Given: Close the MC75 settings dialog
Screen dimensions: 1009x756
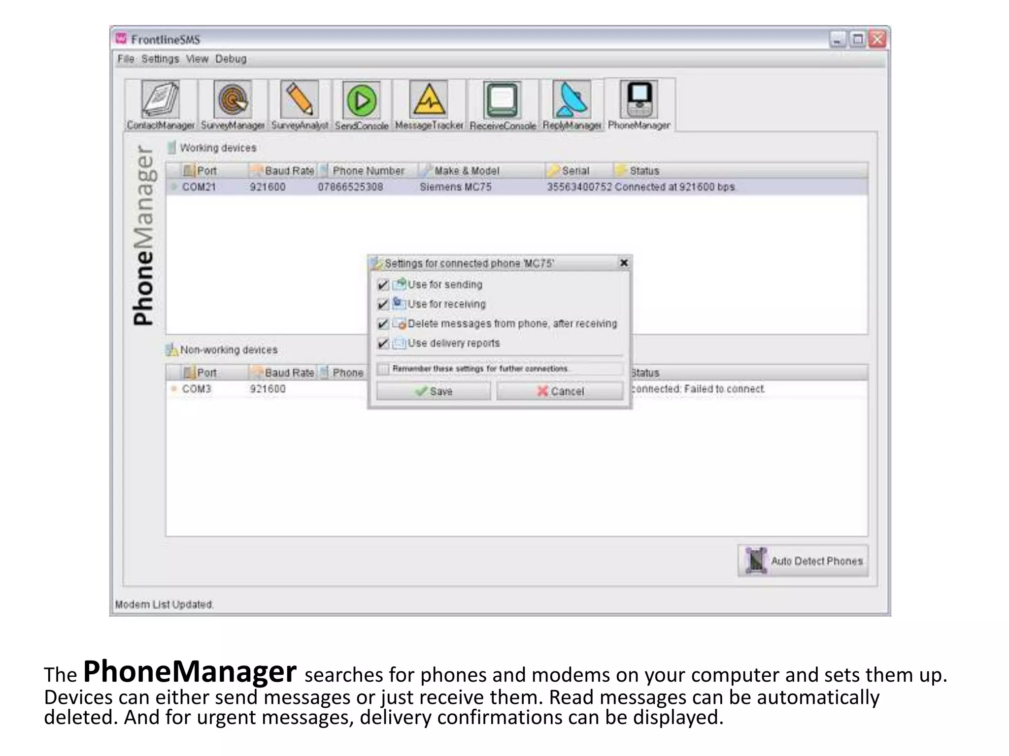Looking at the screenshot, I should point(624,263).
